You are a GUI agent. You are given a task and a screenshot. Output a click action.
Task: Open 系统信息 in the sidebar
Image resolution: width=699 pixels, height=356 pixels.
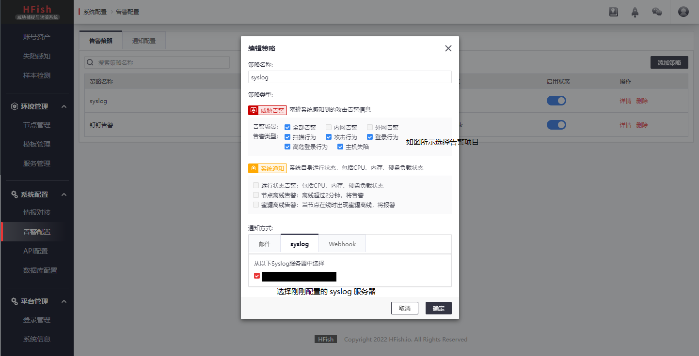pyautogui.click(x=37, y=339)
